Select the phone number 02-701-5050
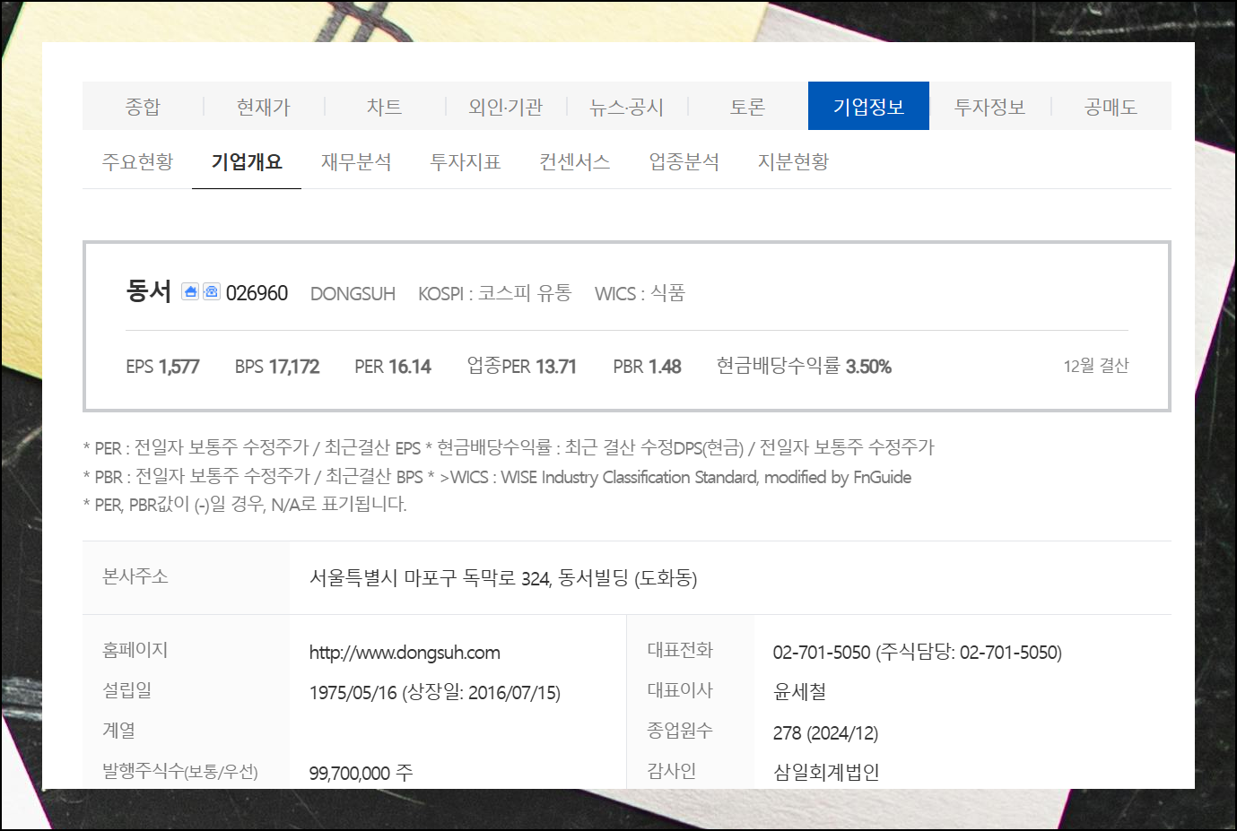This screenshot has width=1237, height=831. [822, 653]
